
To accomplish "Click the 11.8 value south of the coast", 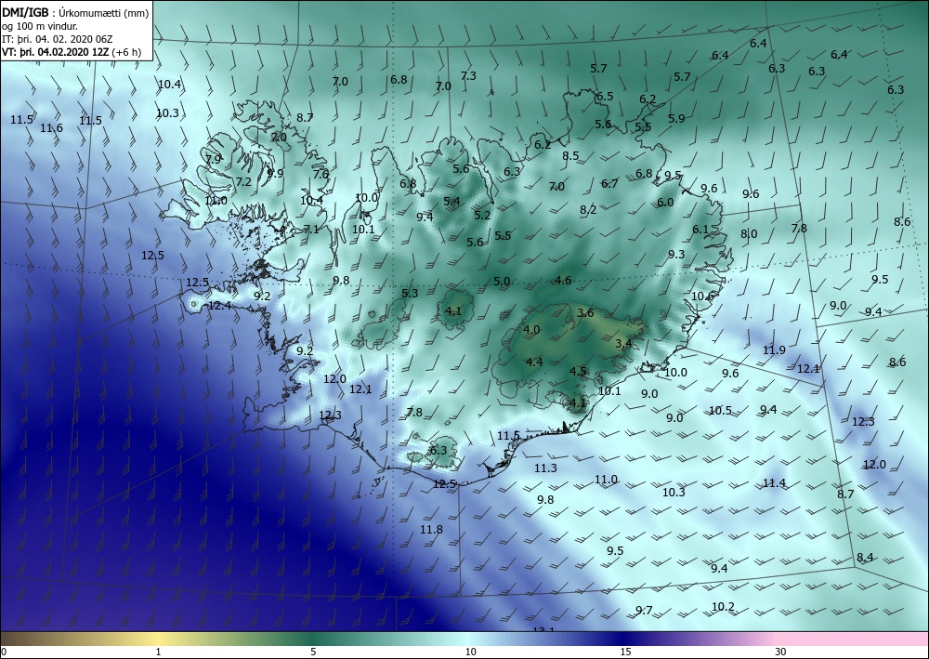I will point(431,529).
